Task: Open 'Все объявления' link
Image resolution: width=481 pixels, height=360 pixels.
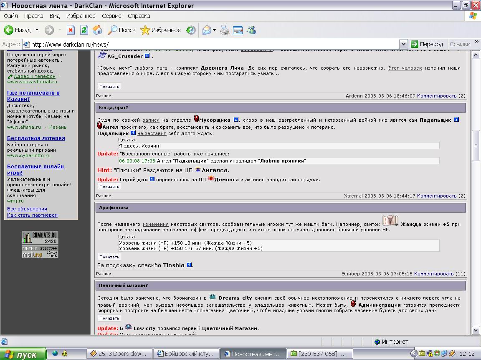Action: [27, 209]
